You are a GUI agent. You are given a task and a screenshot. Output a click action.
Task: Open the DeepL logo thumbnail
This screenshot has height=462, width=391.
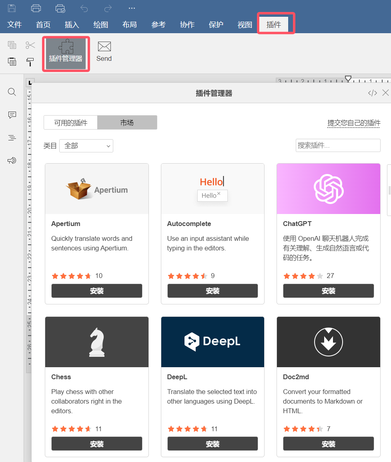213,342
